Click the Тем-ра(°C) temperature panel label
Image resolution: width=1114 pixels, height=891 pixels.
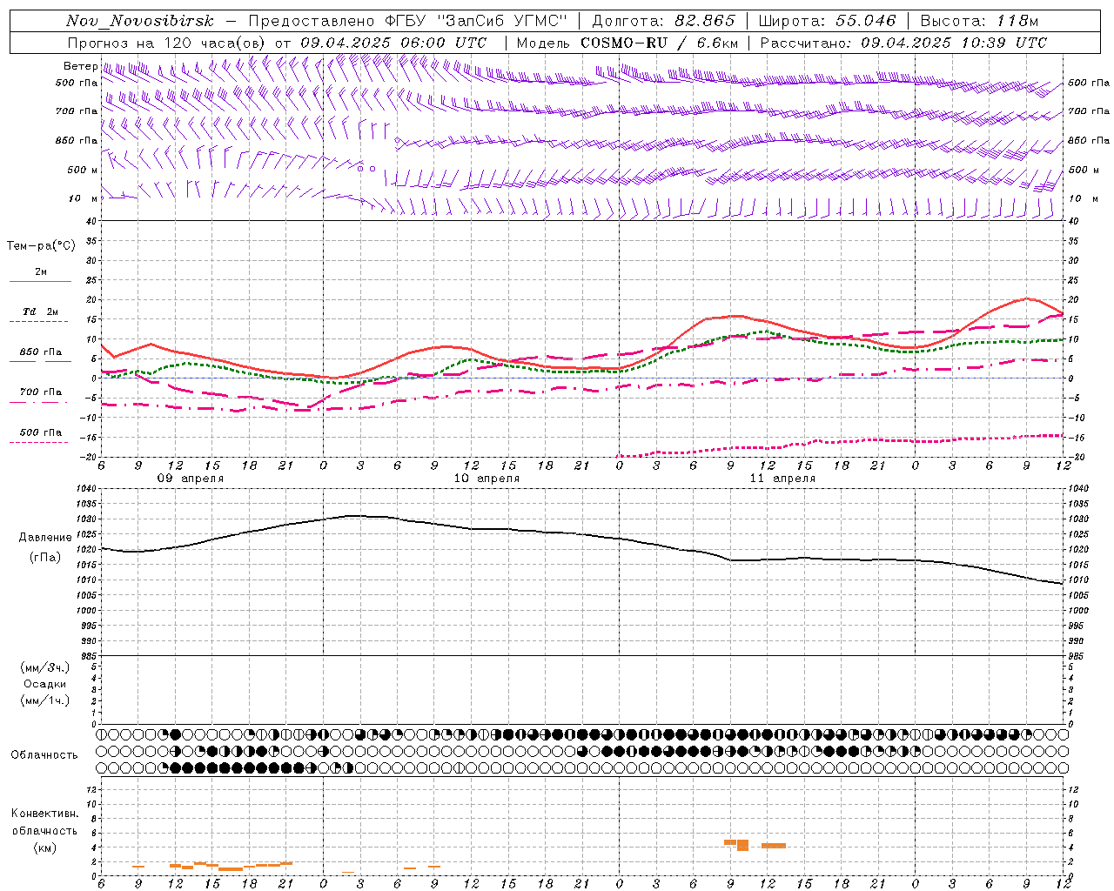(x=41, y=246)
